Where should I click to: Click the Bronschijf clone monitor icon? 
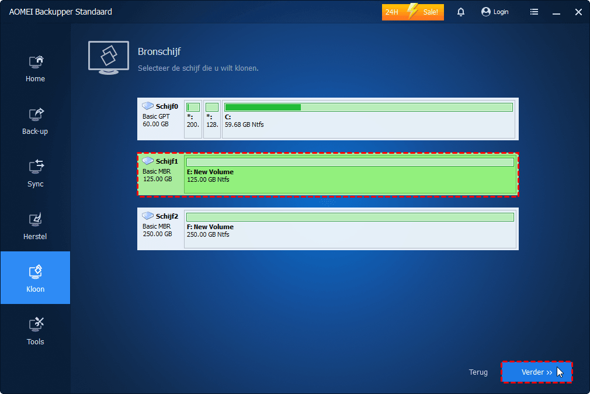click(109, 58)
